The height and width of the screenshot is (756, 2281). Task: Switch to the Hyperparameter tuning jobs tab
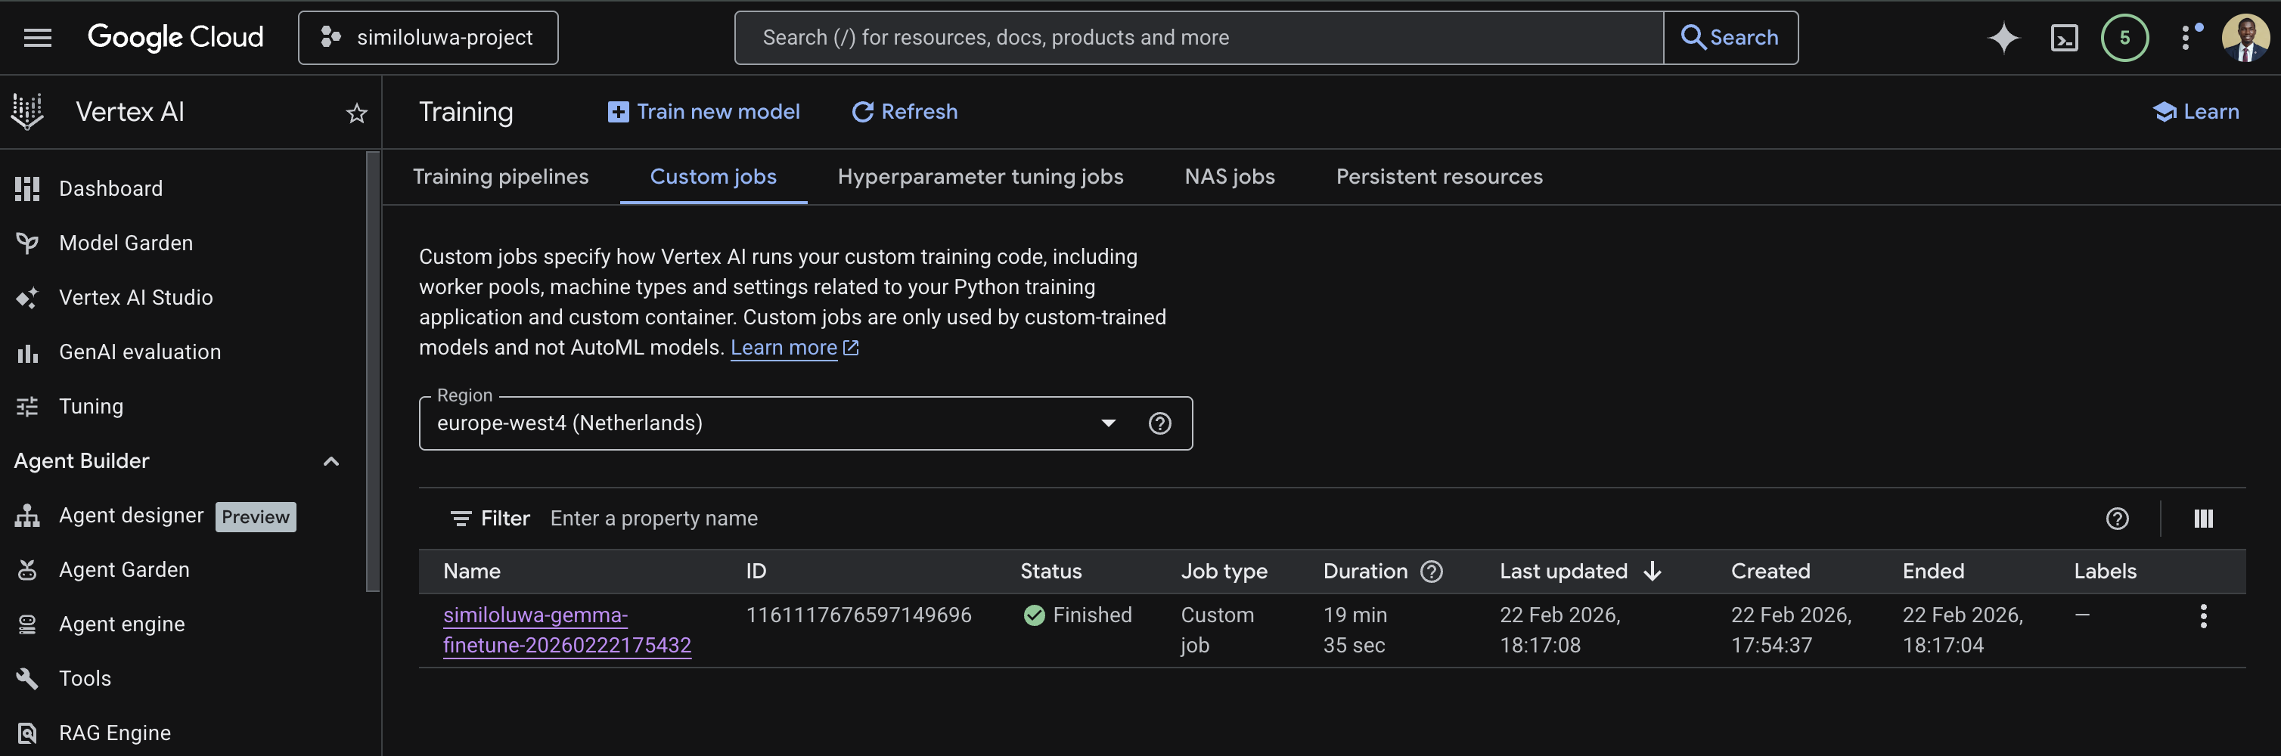point(980,176)
